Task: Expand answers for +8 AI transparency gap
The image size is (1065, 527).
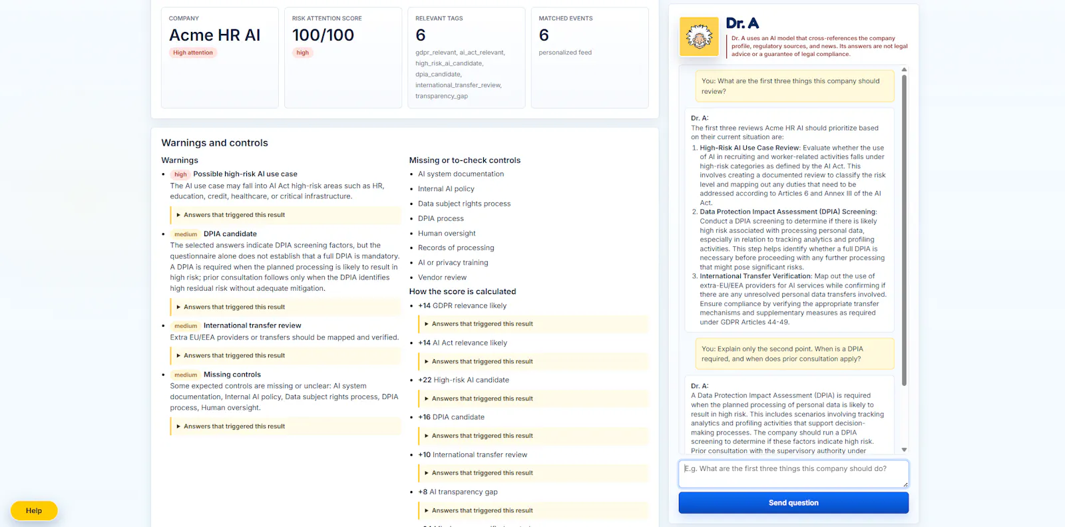Action: click(x=533, y=510)
